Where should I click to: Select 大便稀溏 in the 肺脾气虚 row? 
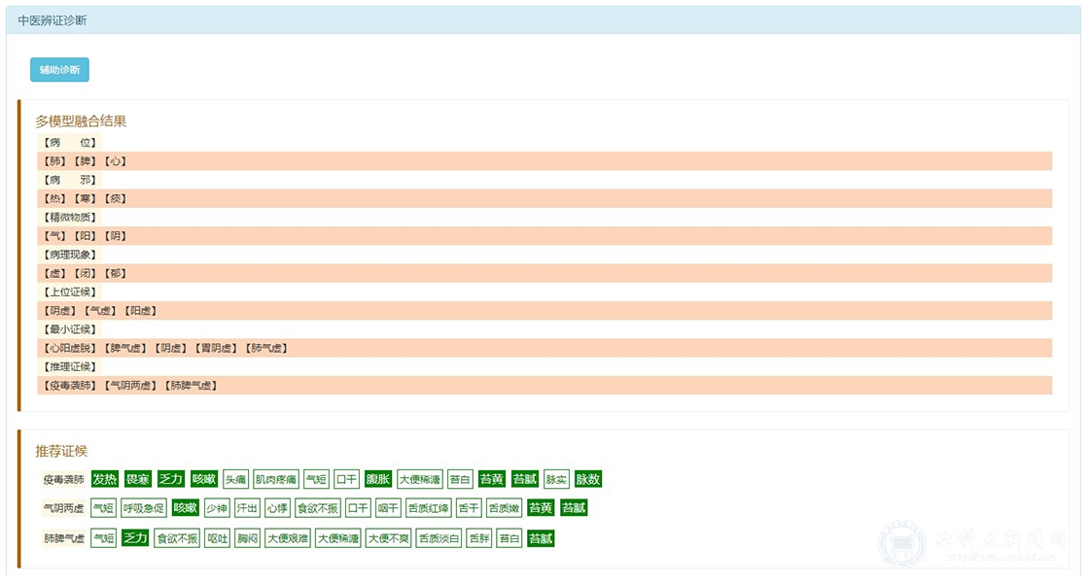click(x=338, y=538)
